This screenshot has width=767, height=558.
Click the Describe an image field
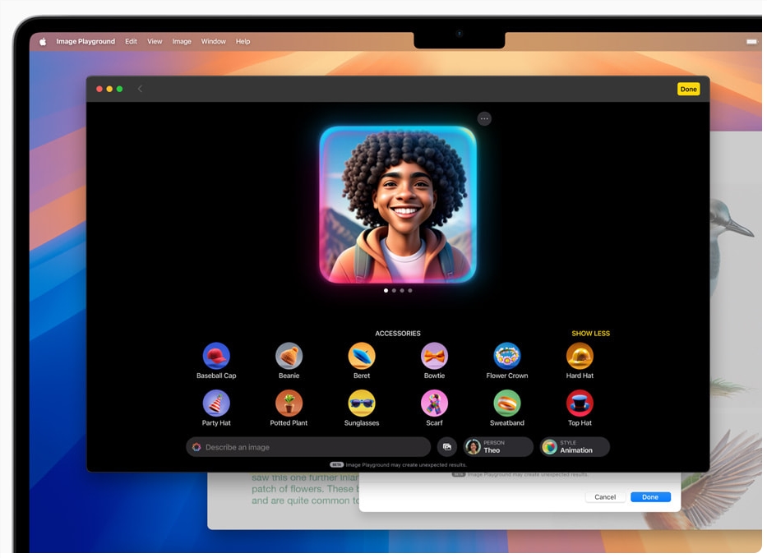(x=308, y=447)
